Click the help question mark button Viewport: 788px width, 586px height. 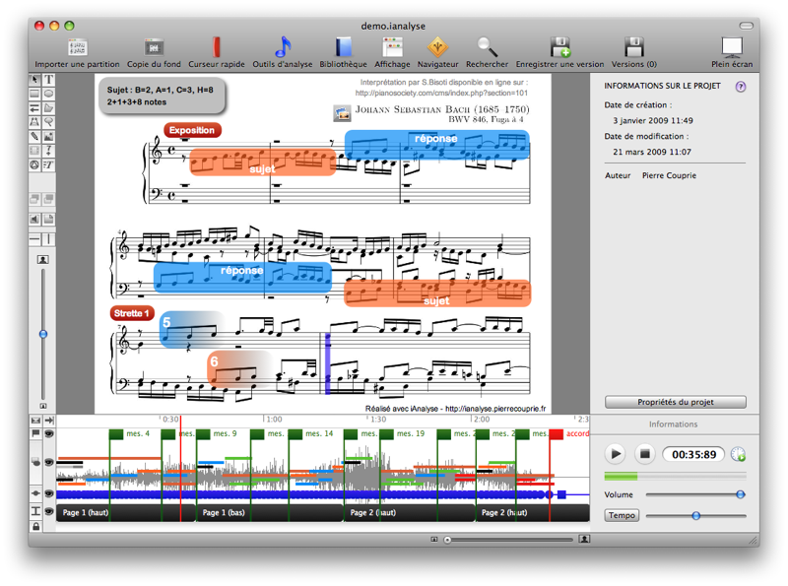[741, 87]
